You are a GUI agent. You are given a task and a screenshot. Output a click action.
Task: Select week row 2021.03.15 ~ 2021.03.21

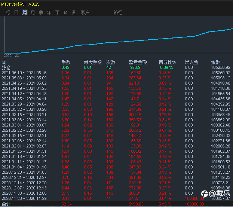point(24,115)
